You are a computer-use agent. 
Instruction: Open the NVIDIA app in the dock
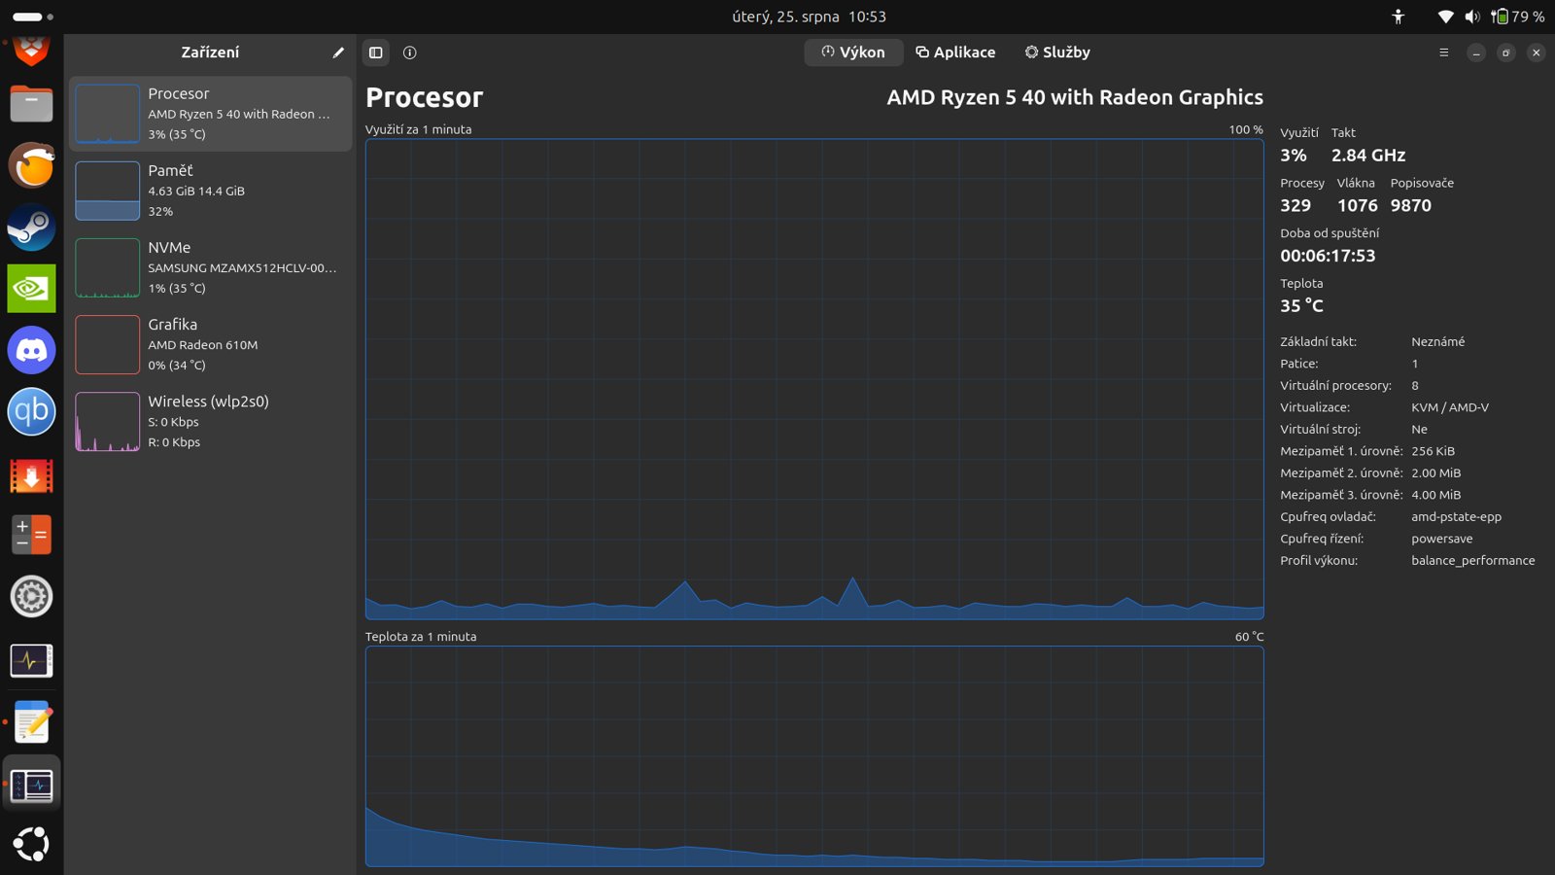click(32, 289)
